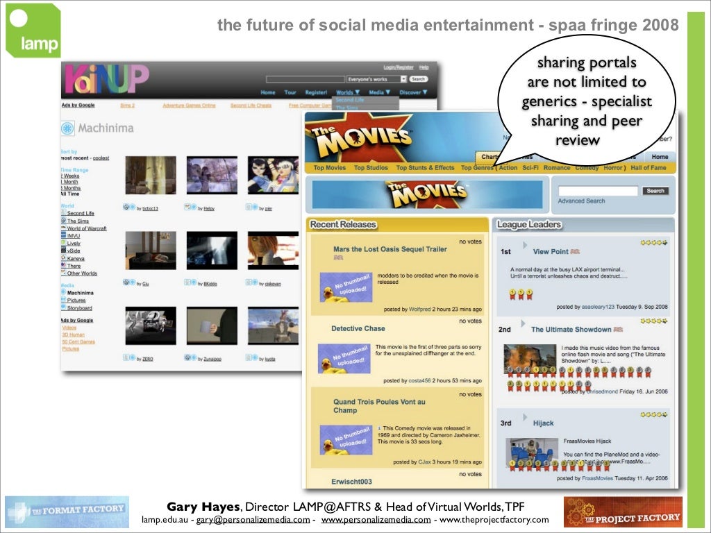Open Top Studios in The Movies menu
The width and height of the screenshot is (711, 533).
(371, 168)
